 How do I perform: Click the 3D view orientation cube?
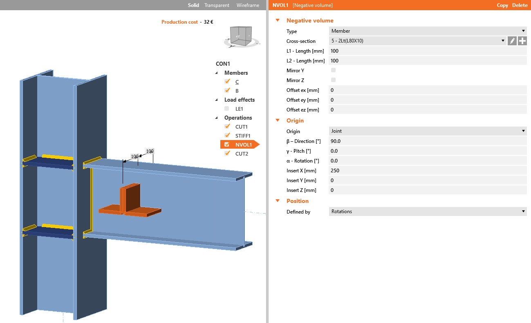pos(241,36)
